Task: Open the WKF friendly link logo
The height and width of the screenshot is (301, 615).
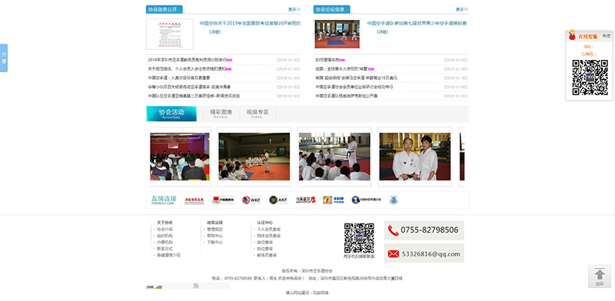Action: pos(251,200)
